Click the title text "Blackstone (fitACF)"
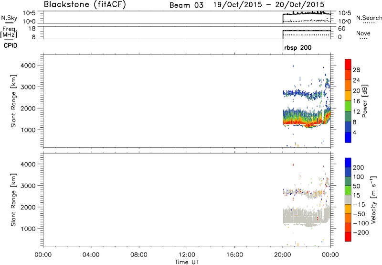The width and height of the screenshot is (382, 265). [x=85, y=4]
